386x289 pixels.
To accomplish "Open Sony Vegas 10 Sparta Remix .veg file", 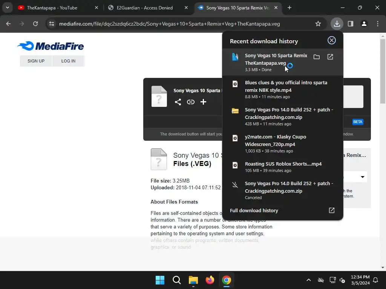I will pos(330,57).
